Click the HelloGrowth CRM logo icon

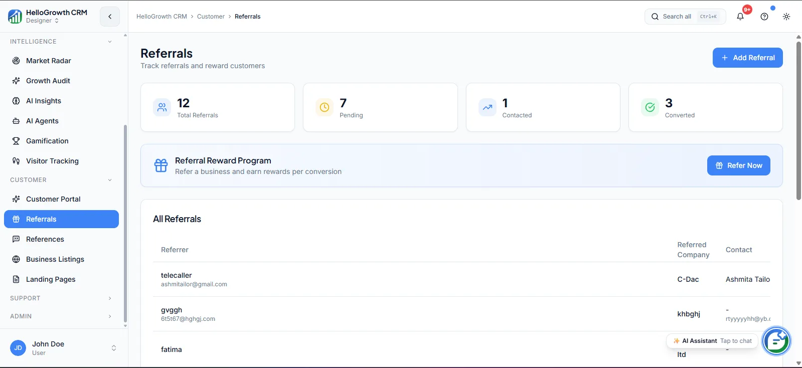tap(15, 17)
